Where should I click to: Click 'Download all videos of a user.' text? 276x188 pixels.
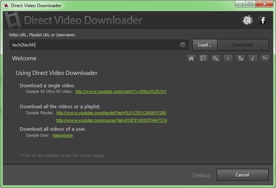click(53, 129)
